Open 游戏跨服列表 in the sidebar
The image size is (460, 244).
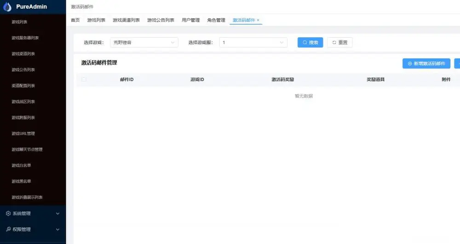[23, 117]
